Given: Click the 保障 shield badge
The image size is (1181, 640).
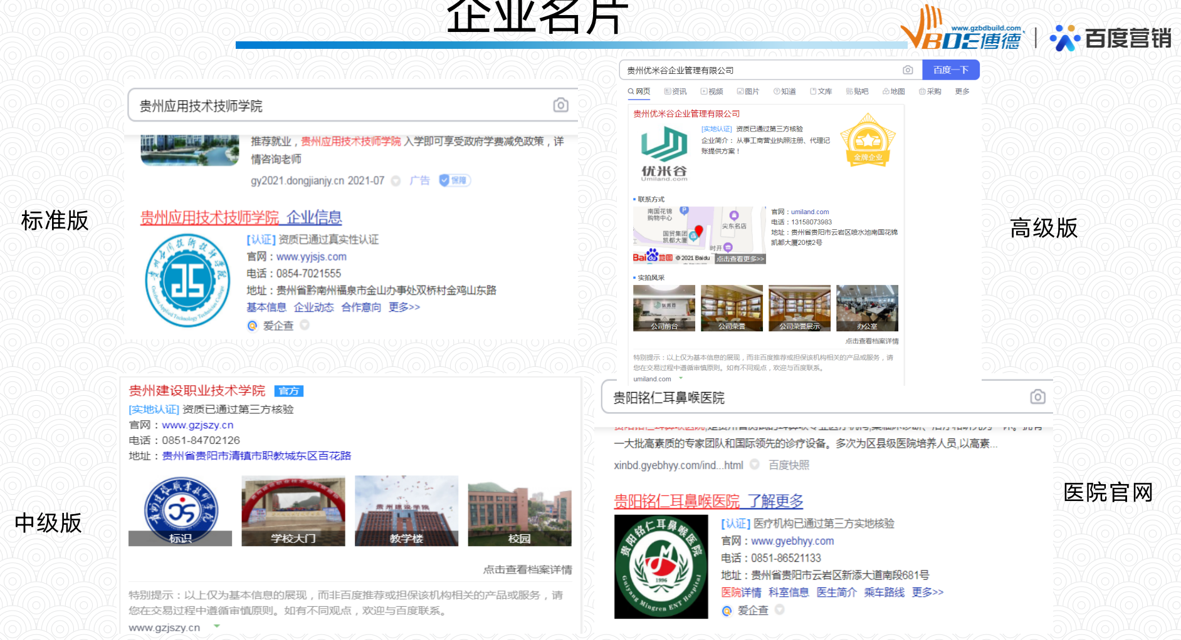Looking at the screenshot, I should coord(454,180).
